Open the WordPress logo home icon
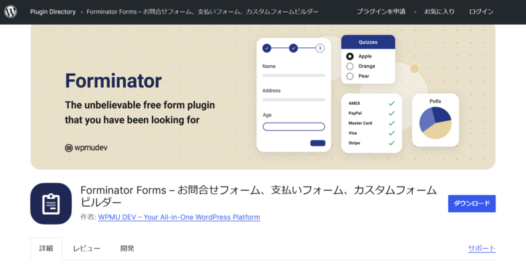 (x=11, y=12)
